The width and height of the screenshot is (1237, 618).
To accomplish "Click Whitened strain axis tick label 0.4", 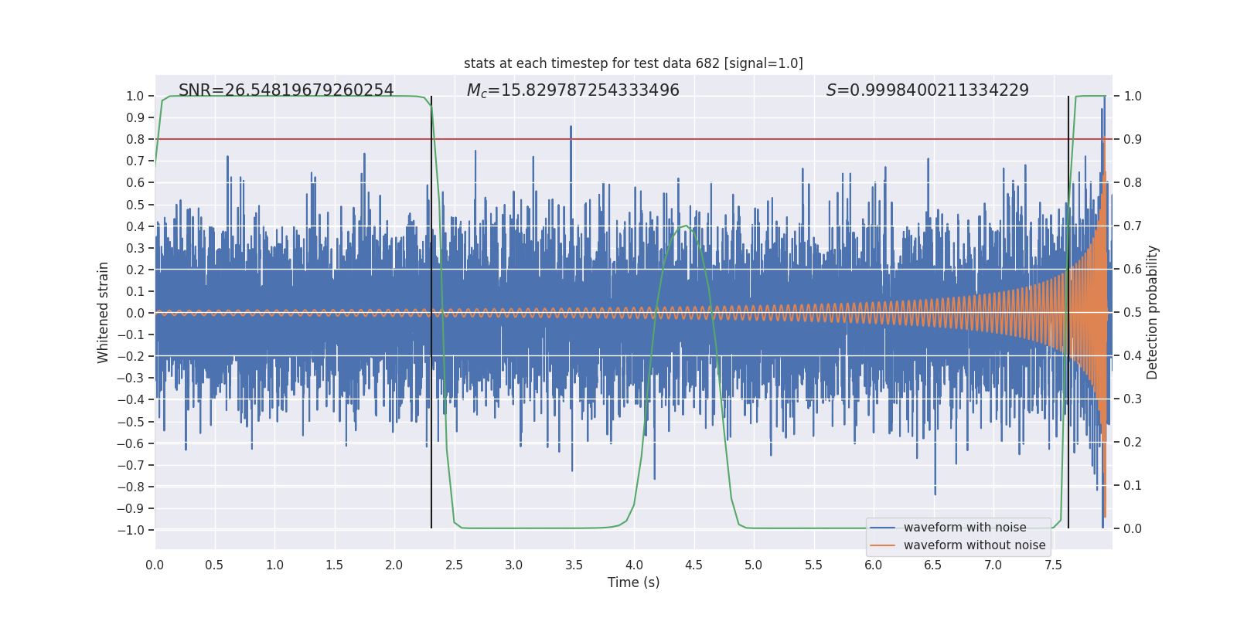I will 135,226.
